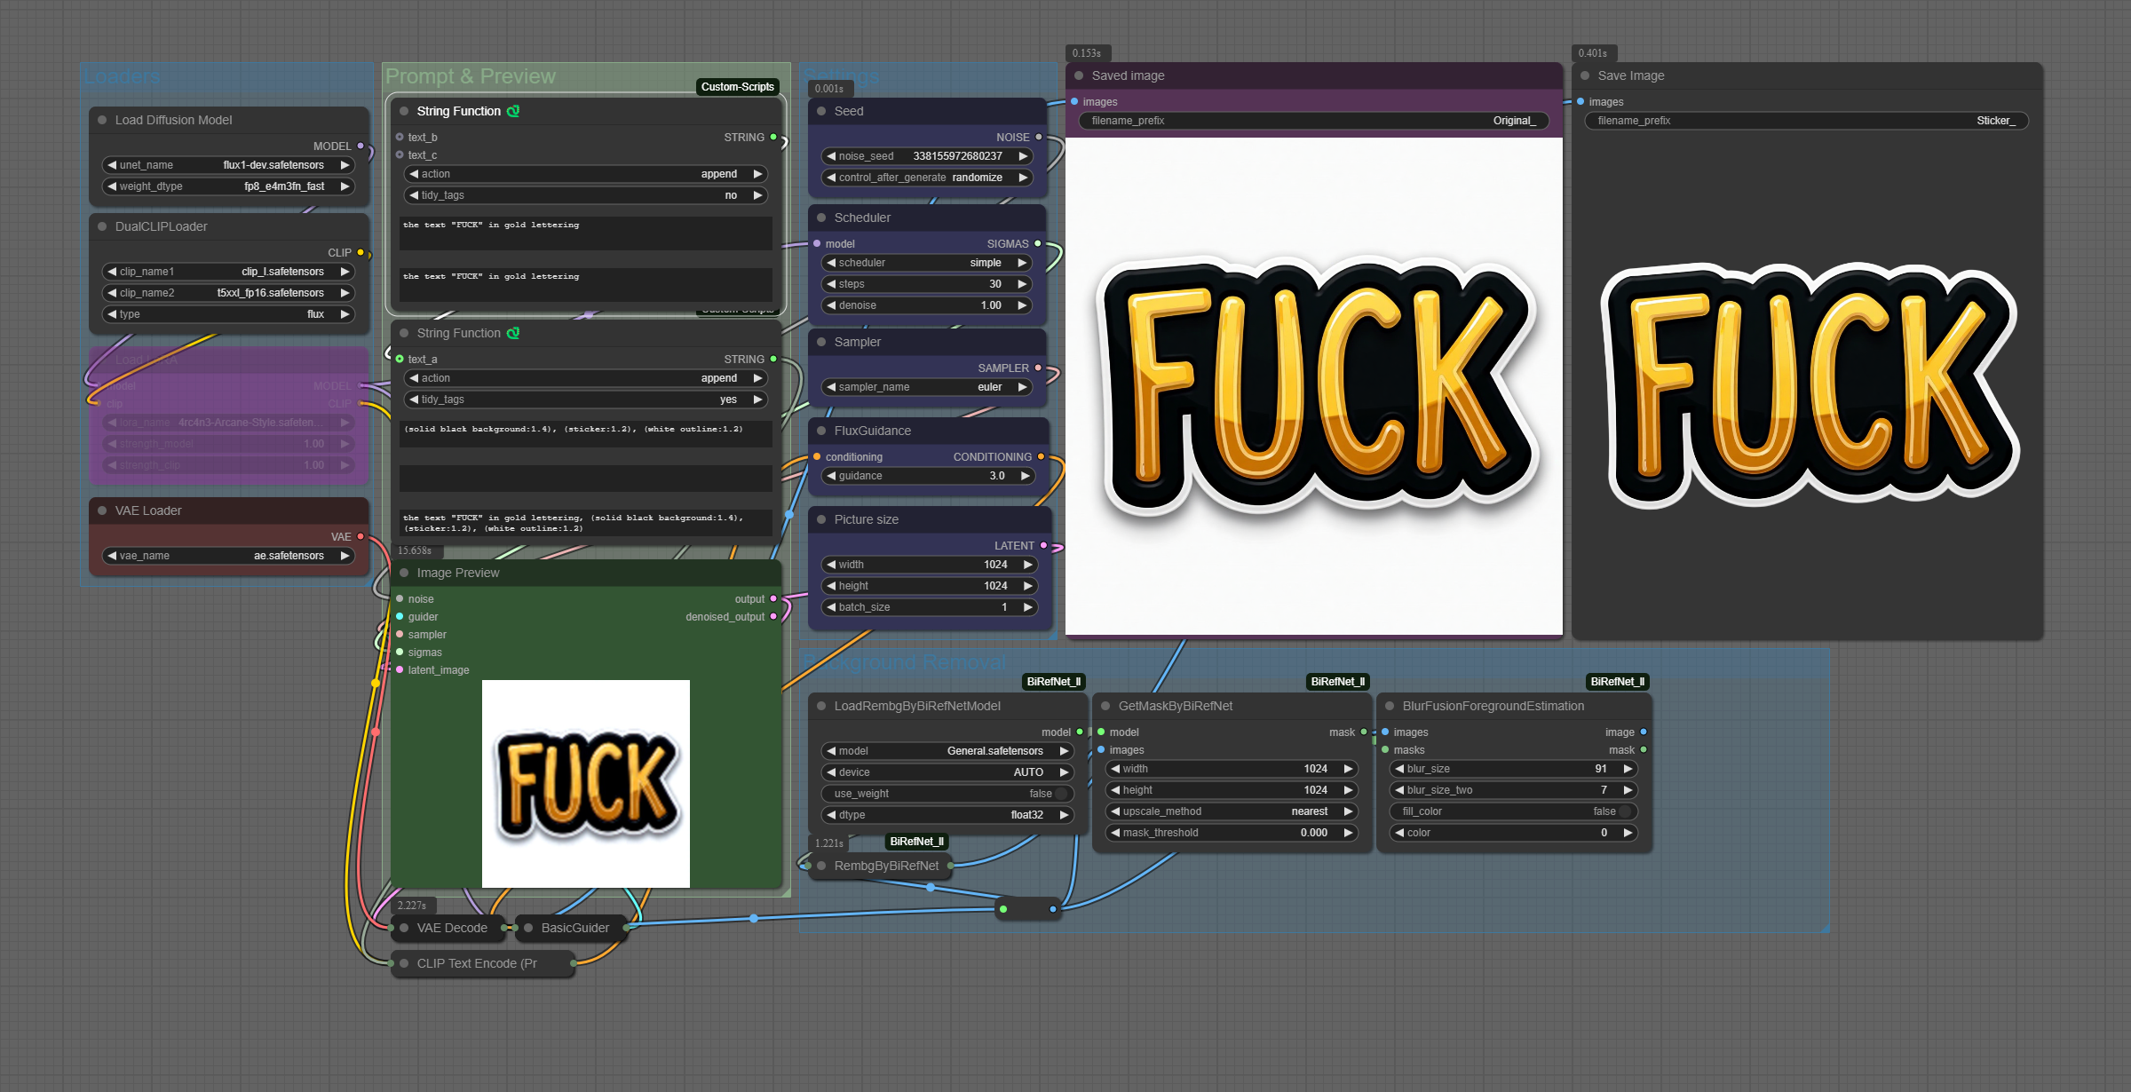Toggle the fill_color switch
Screen dimensions: 2131x1092
tap(1623, 811)
